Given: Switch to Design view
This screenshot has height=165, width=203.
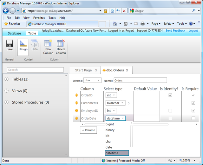Looking at the screenshot, I should pos(23,47).
